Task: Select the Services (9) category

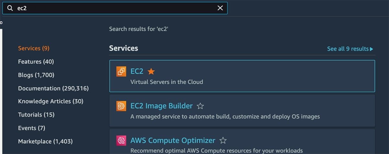Action: coord(34,48)
